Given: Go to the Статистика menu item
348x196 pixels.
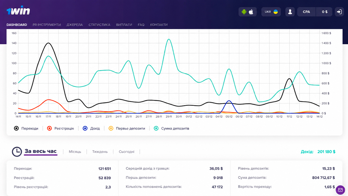Looking at the screenshot, I should pyautogui.click(x=100, y=24).
